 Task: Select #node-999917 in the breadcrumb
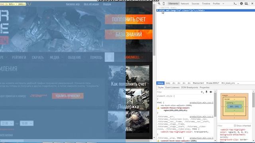coord(213,83)
